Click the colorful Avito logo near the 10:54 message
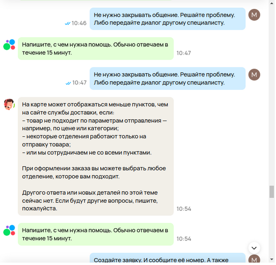The image size is (276, 265). (x=9, y=231)
